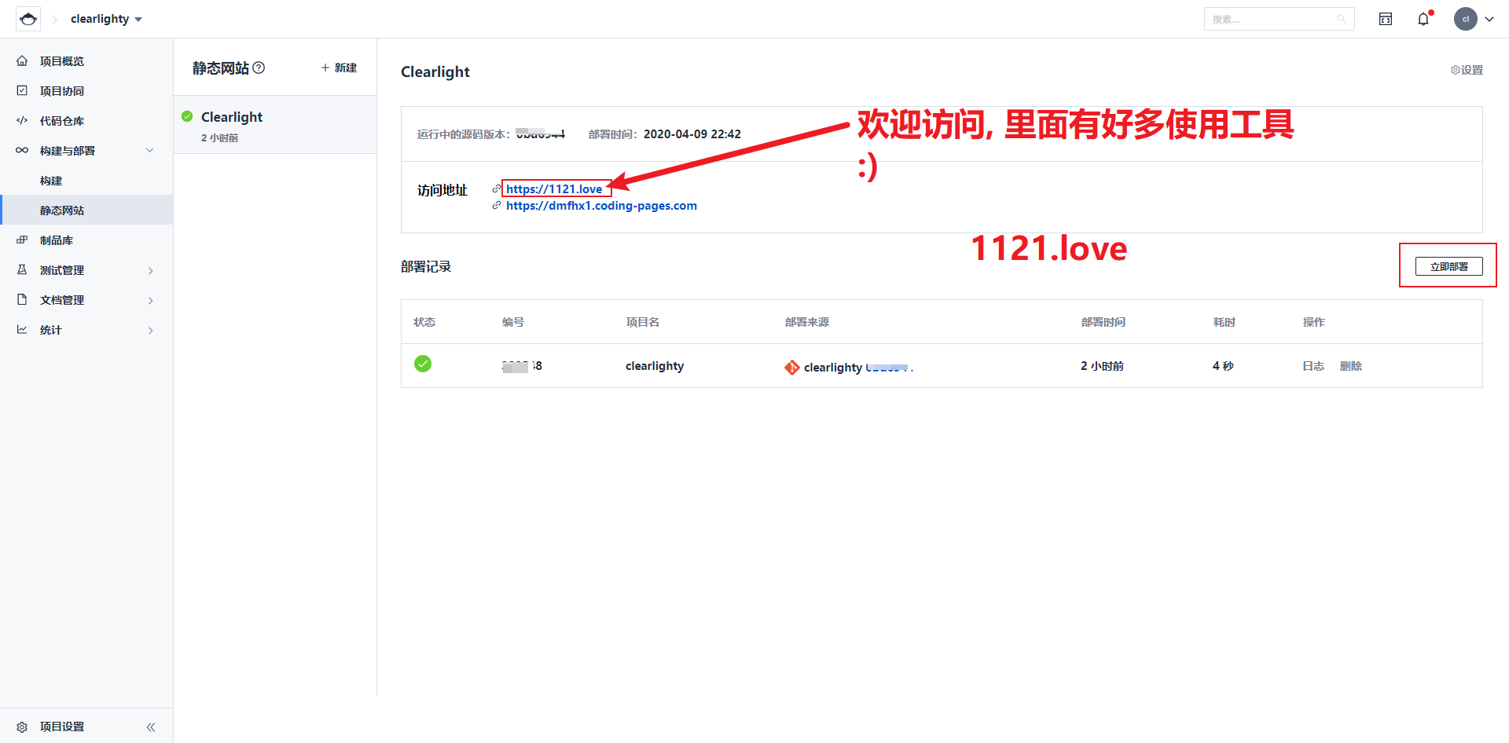Viewport: 1509px width, 743px height.
Task: Click the help icon next to 静态网站
Action: point(259,68)
